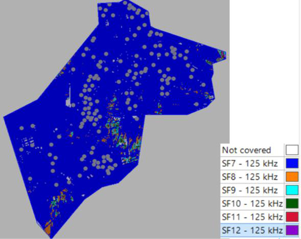Open the orange SF8 color swatch
301x239 pixels.
click(292, 177)
